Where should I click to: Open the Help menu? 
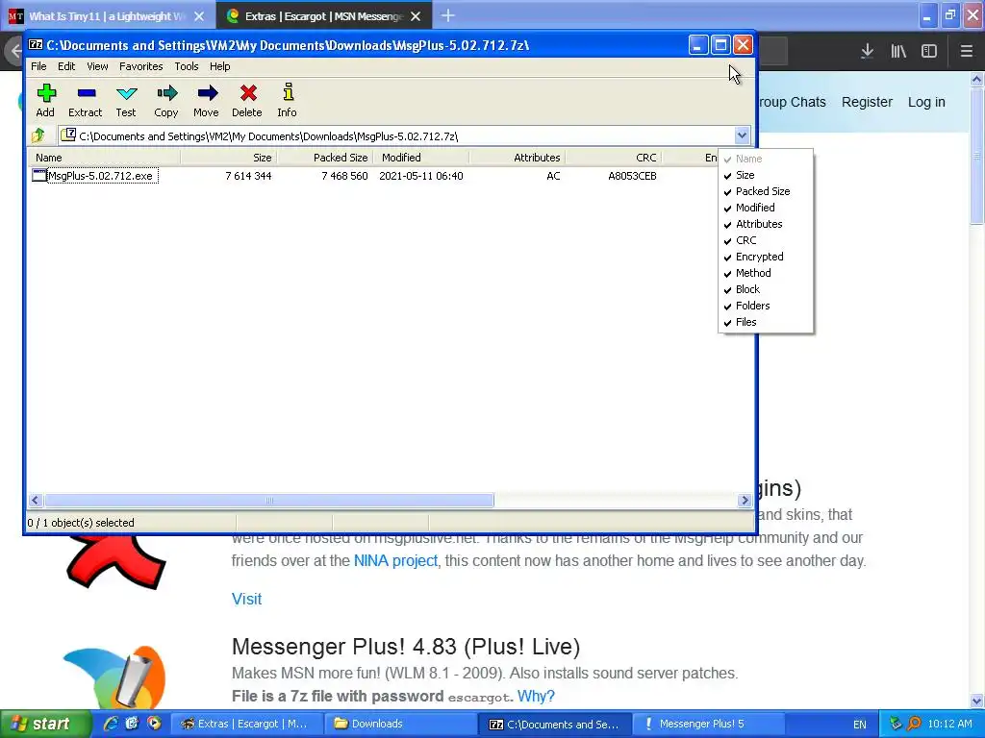click(220, 66)
